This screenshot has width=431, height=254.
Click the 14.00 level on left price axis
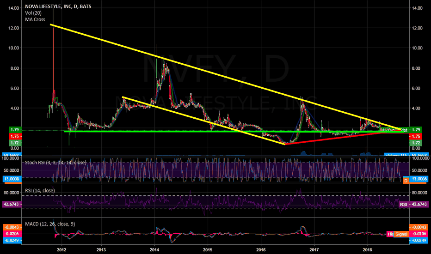click(14, 8)
